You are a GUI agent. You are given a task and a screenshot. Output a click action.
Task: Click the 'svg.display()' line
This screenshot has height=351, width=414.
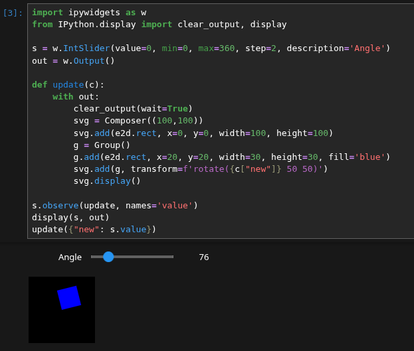107,181
